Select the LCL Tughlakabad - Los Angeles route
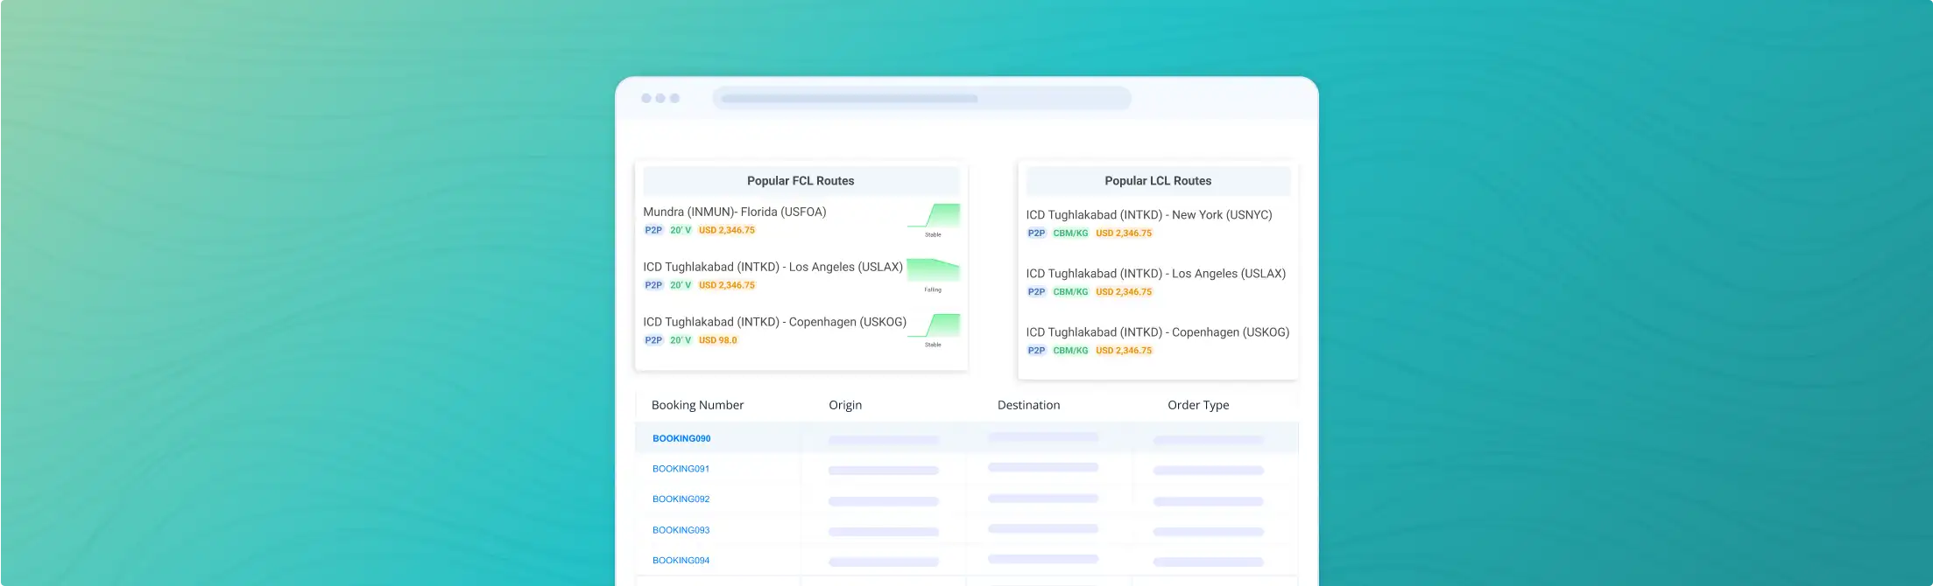1933x586 pixels. (1155, 274)
